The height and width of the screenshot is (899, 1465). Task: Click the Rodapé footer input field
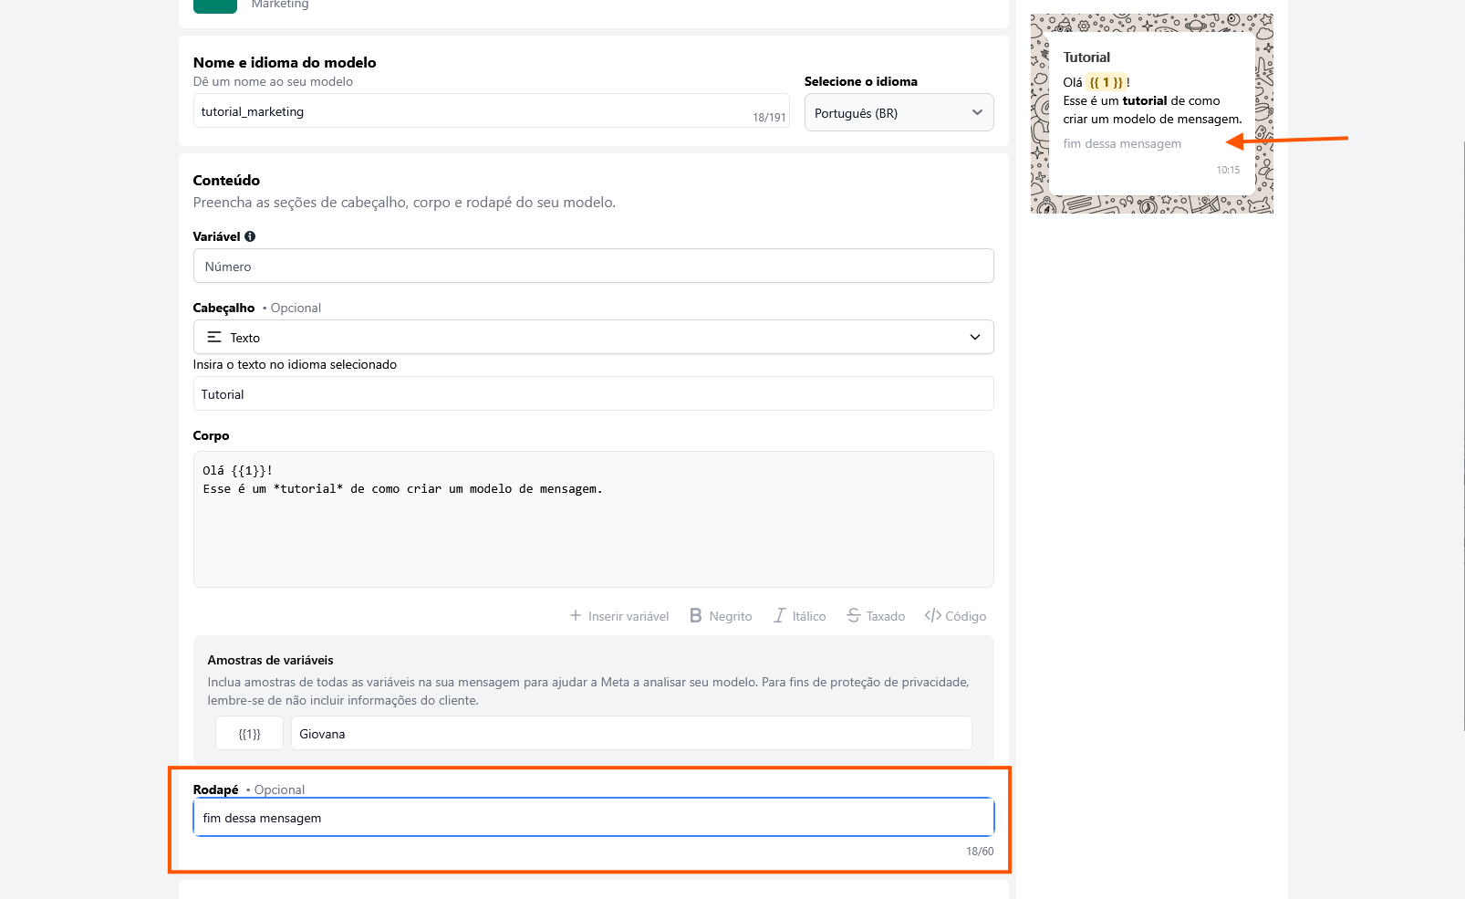pos(593,818)
